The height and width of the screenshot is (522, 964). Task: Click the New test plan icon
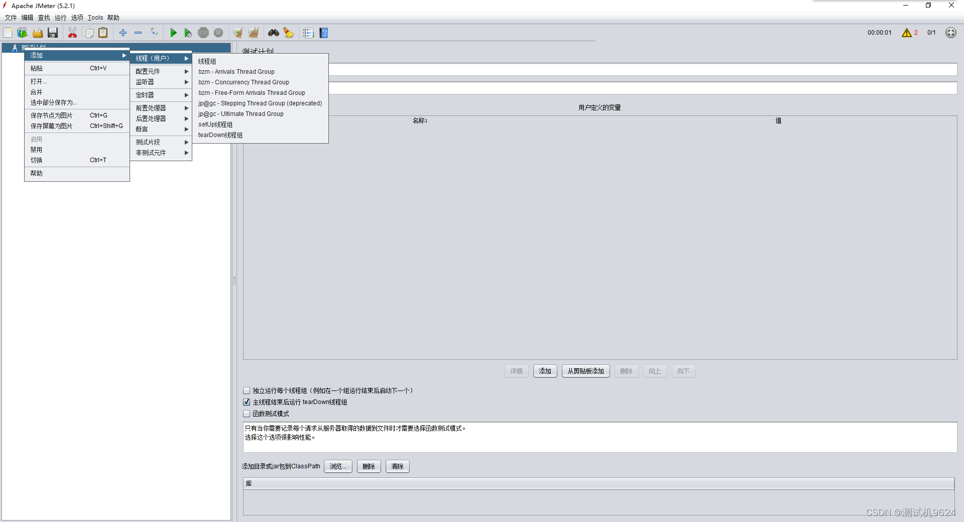pyautogui.click(x=8, y=33)
